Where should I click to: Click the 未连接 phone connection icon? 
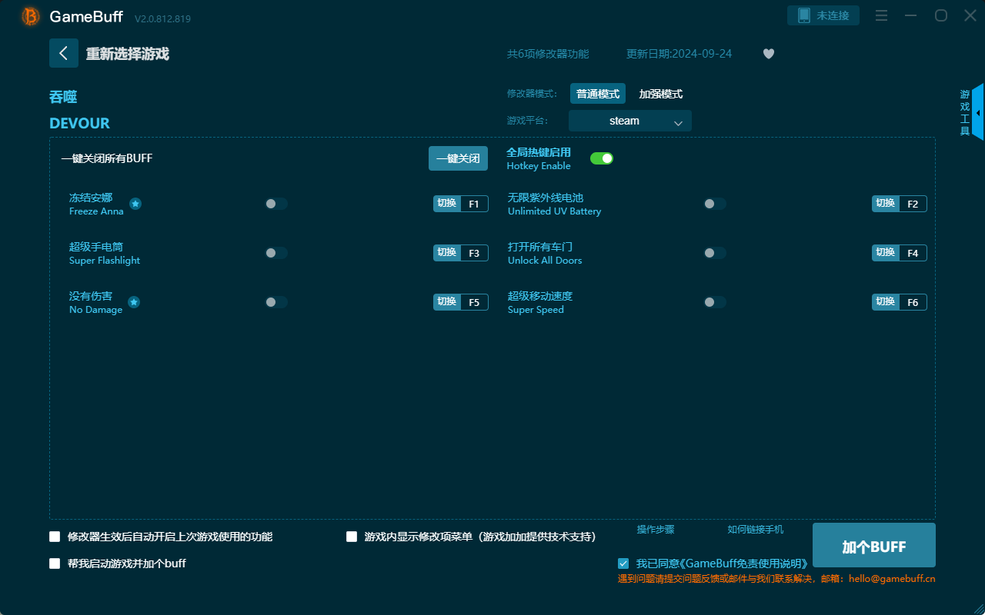pyautogui.click(x=823, y=15)
